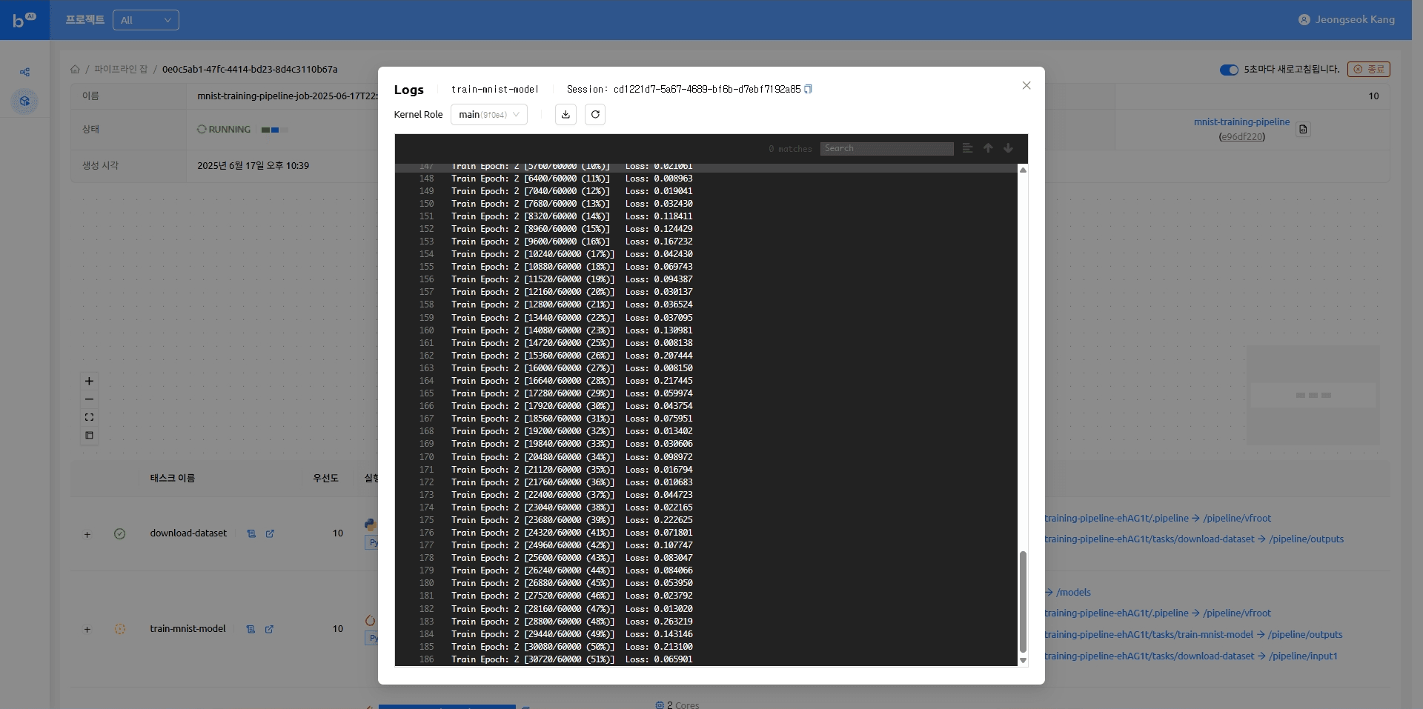Click the pipeline graph minimap
This screenshot has height=709, width=1423.
tap(1313, 395)
